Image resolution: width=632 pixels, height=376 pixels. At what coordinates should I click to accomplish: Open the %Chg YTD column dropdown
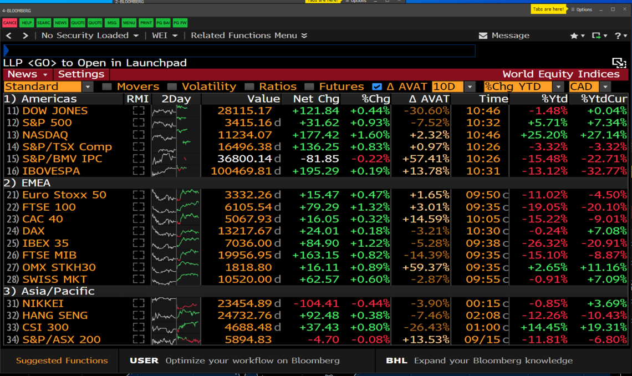coord(558,87)
